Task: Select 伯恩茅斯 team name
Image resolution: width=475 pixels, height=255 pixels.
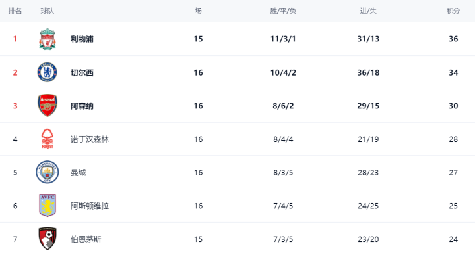Action: coord(86,239)
